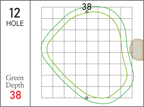
Task: Click the number 38 above the green
Action: point(87,7)
